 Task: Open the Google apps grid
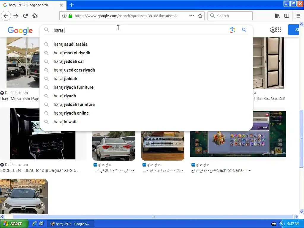click(x=278, y=30)
